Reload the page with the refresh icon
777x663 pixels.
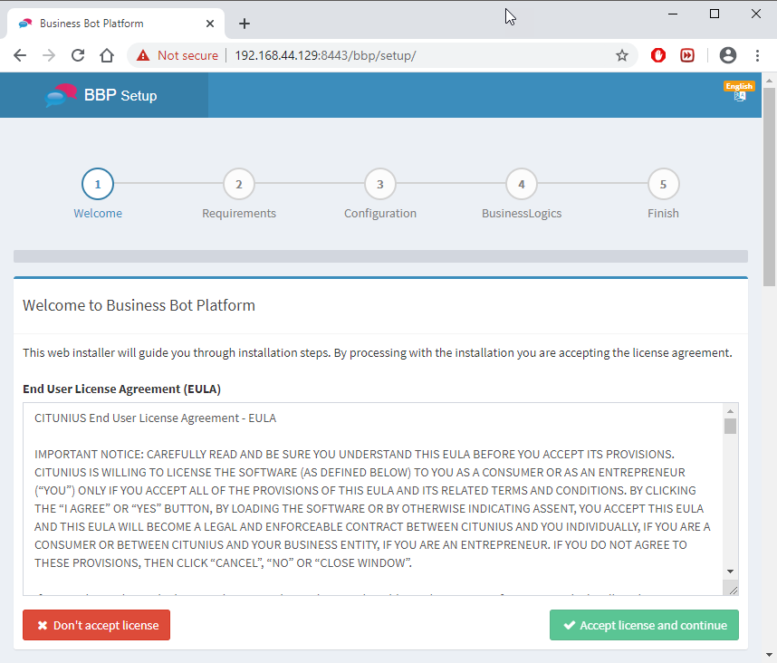[78, 55]
